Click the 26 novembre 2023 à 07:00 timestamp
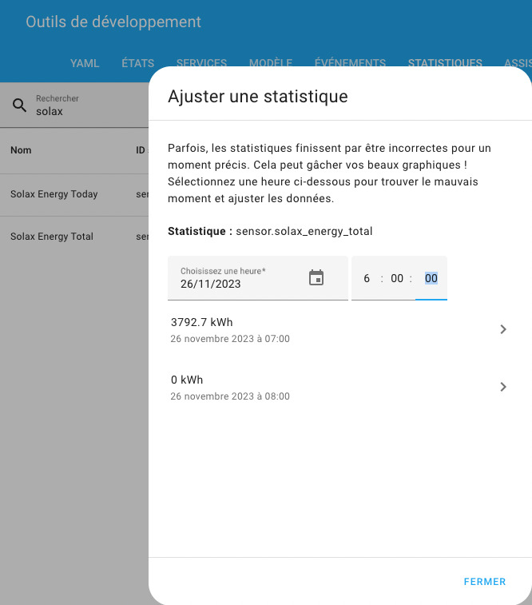This screenshot has height=605, width=532. tap(230, 339)
